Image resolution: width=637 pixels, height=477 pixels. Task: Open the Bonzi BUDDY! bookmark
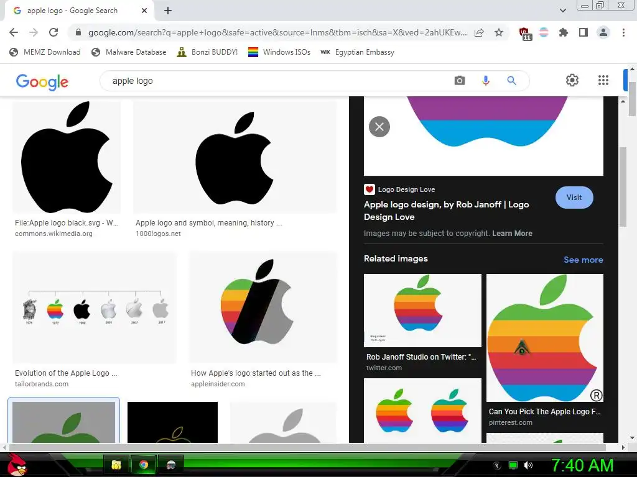tap(208, 52)
